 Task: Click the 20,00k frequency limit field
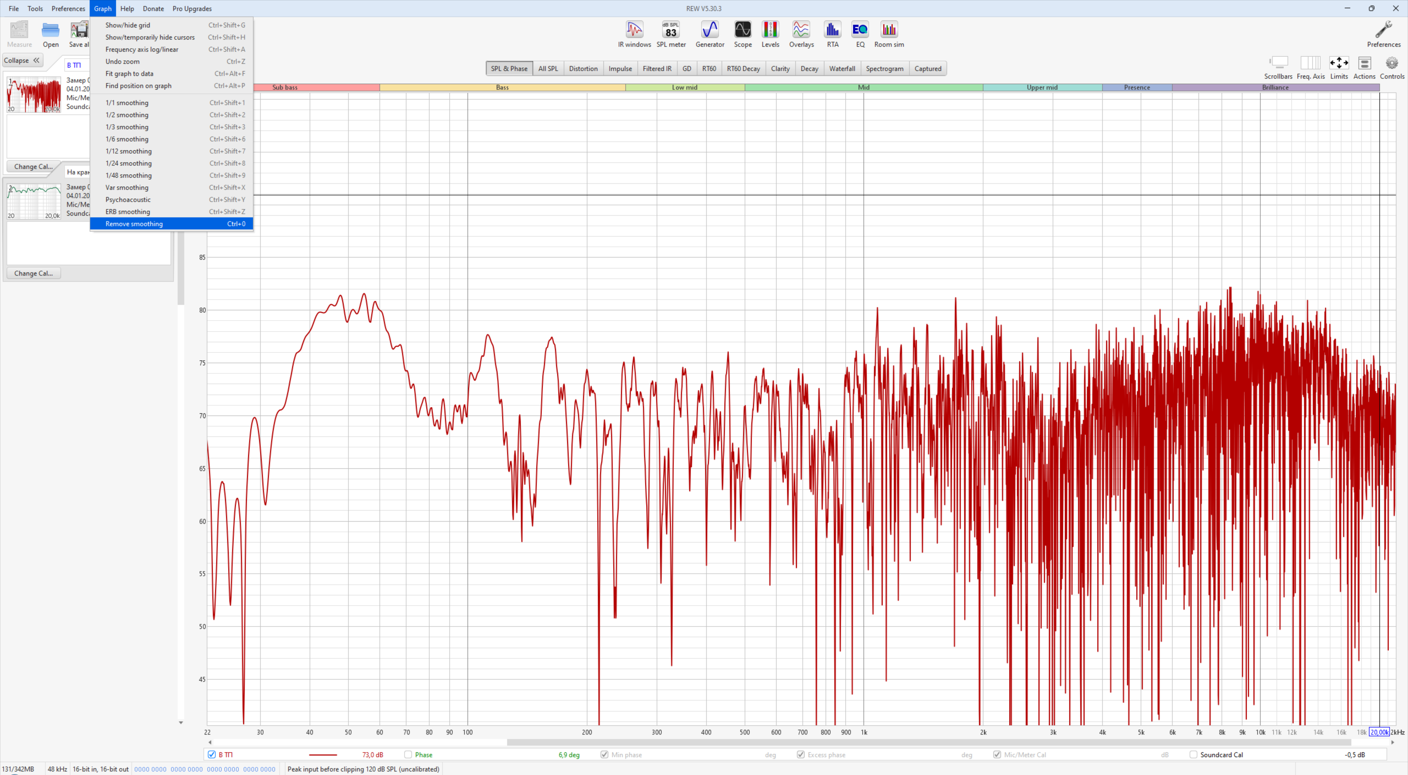1379,732
